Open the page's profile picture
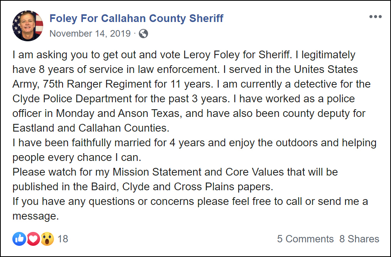The width and height of the screenshot is (391, 257). click(28, 26)
